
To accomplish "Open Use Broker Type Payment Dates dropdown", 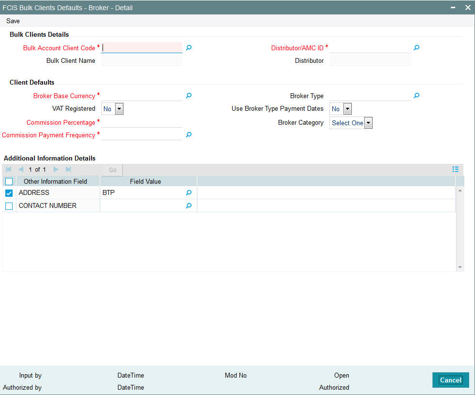I will coord(347,109).
